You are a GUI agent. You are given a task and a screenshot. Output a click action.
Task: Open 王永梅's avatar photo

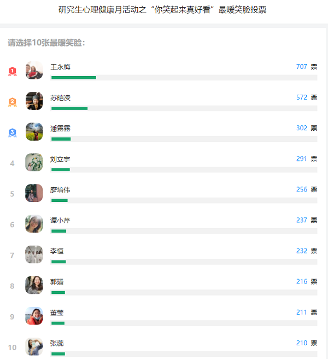pos(34,71)
